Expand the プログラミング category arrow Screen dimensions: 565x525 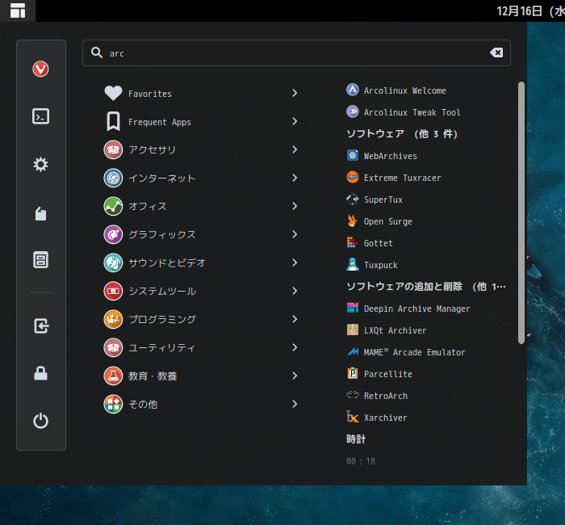pos(295,319)
